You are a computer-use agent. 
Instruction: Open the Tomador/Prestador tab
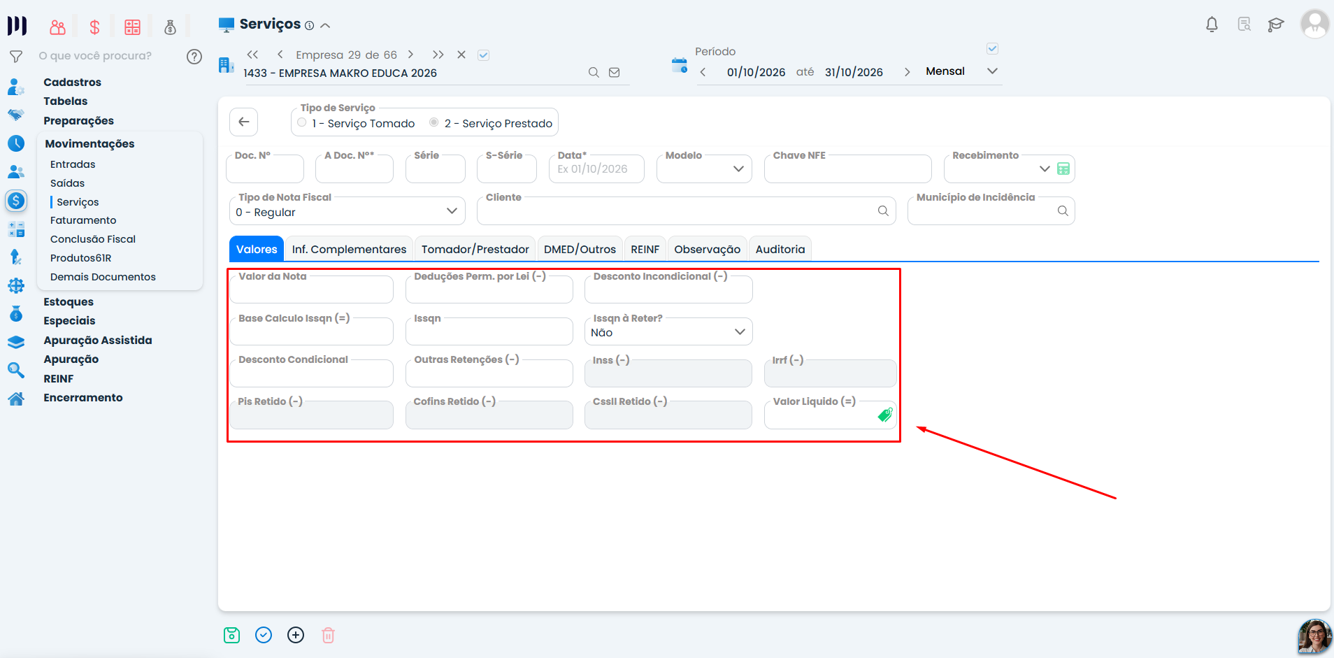475,250
